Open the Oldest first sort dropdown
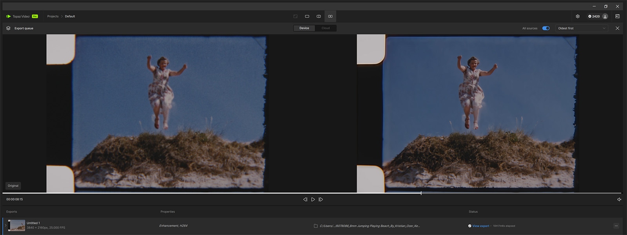The width and height of the screenshot is (627, 235). pos(582,28)
